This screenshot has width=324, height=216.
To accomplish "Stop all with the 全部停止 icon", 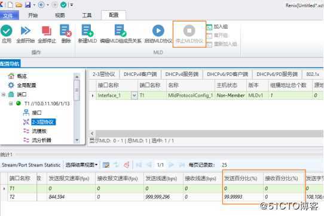I will click(47, 31).
